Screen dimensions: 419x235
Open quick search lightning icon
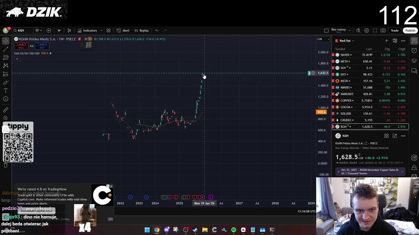358,30
